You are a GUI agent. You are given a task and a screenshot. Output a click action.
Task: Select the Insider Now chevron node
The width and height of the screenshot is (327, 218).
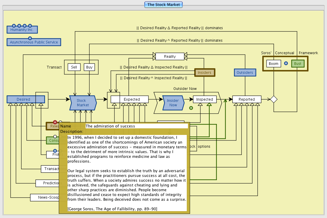pos(173,103)
